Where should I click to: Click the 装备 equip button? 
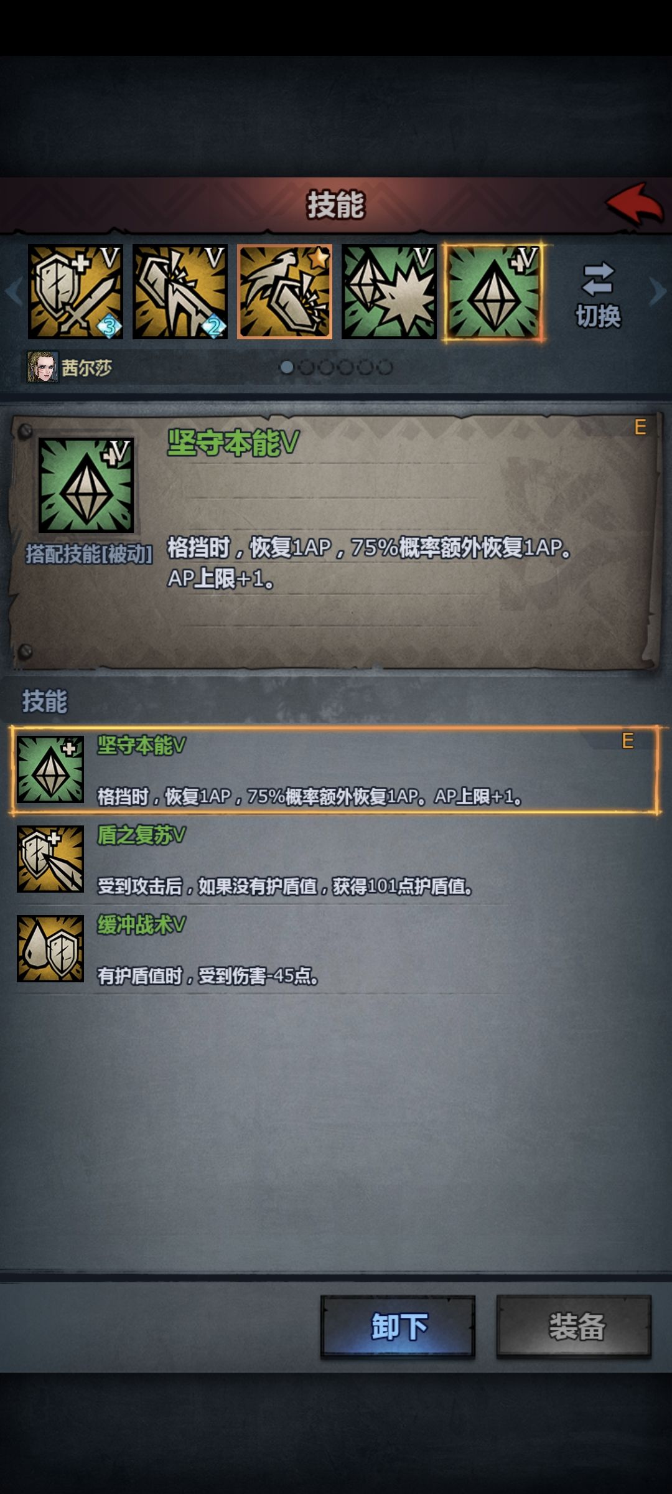click(x=574, y=1327)
